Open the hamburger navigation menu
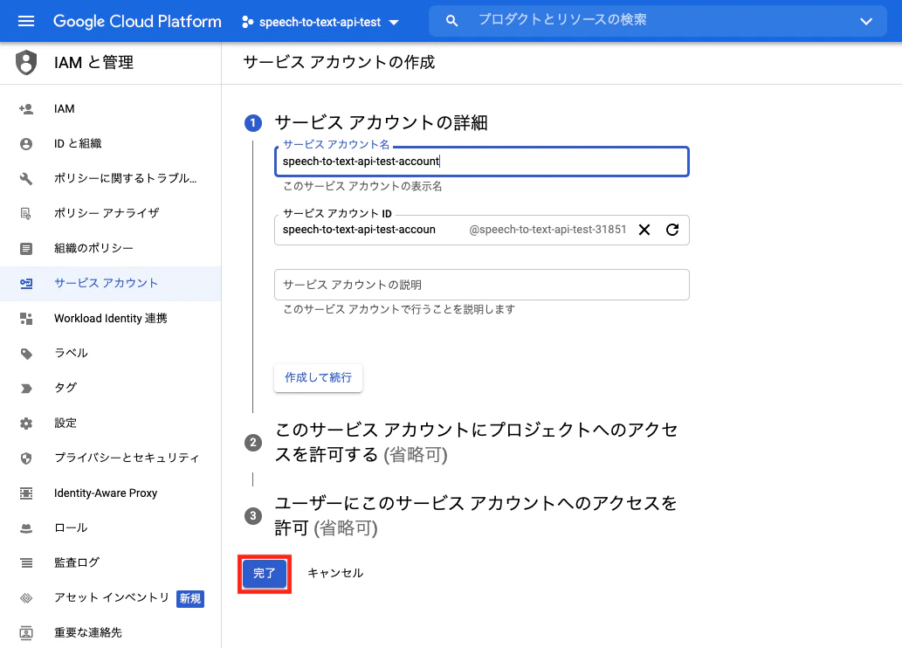 click(26, 21)
